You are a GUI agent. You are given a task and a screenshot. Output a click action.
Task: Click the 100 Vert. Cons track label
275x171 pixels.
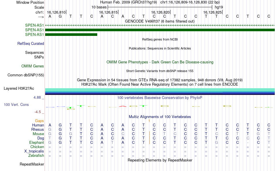coord(16,105)
